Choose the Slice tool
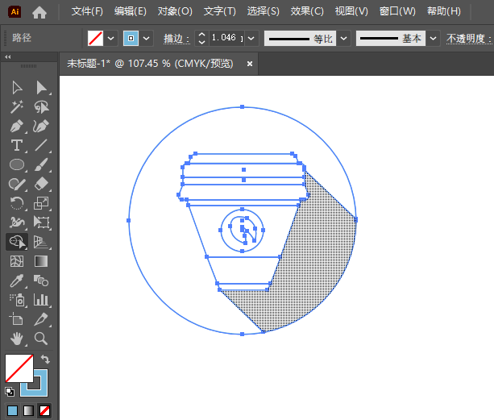 [41, 319]
